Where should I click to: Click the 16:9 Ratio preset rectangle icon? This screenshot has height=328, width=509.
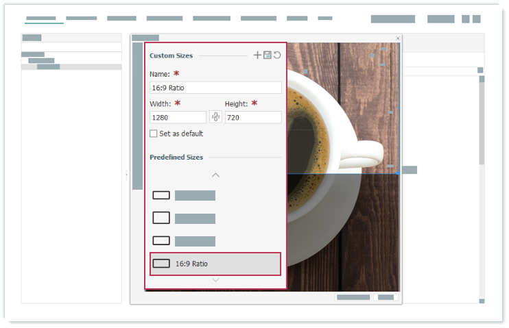[x=161, y=264]
